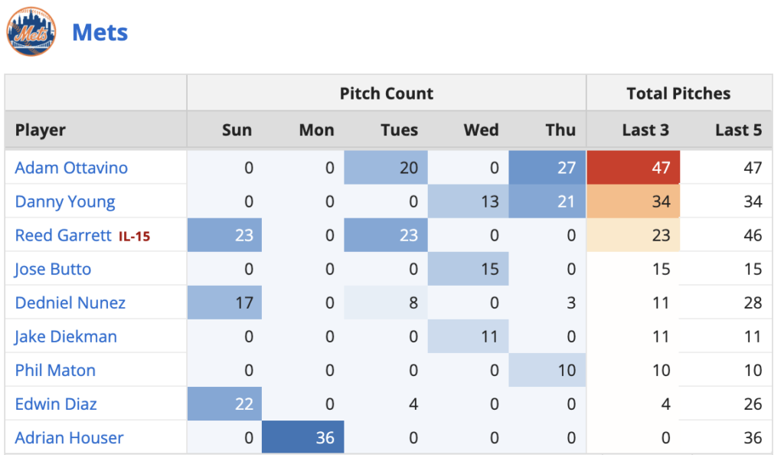Select Reed Garrett's player link
Screen dimensions: 784x455
[x=63, y=235]
